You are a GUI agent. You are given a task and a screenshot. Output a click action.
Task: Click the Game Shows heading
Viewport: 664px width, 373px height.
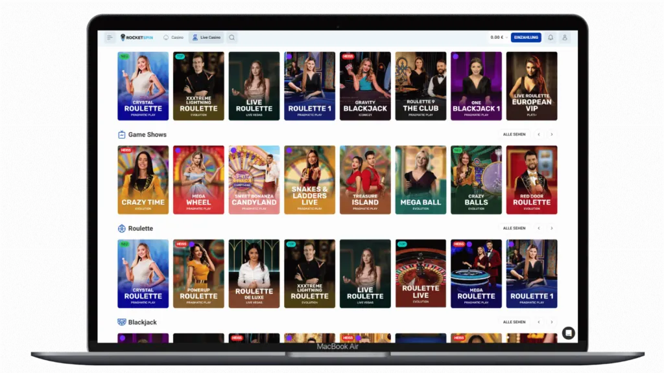147,135
